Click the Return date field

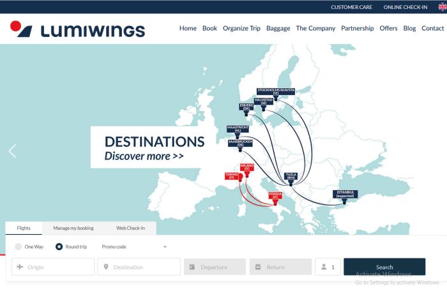[281, 267]
